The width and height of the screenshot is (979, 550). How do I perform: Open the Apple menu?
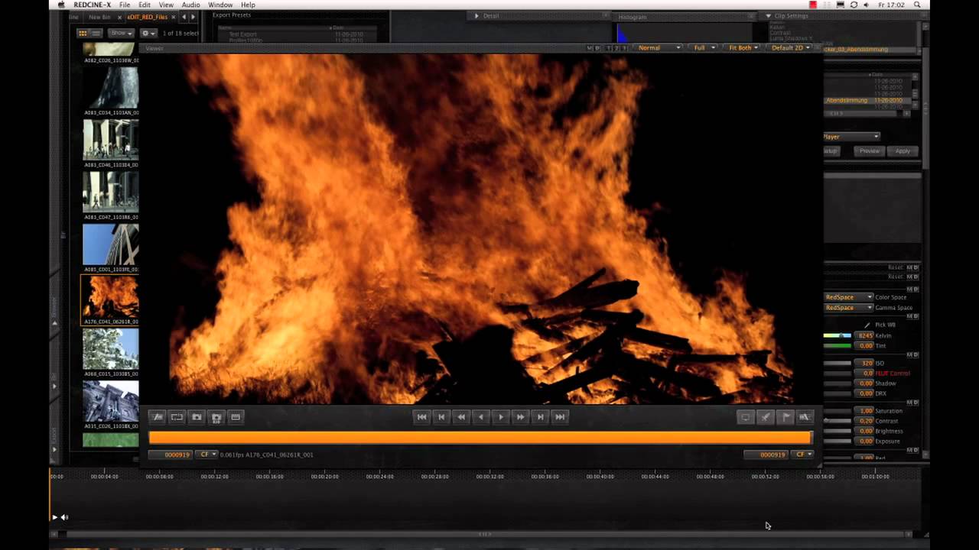coord(61,5)
